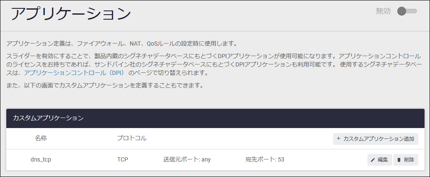Edit the dns_tcp application
Viewport: 430px width, 177px height.
click(380, 160)
